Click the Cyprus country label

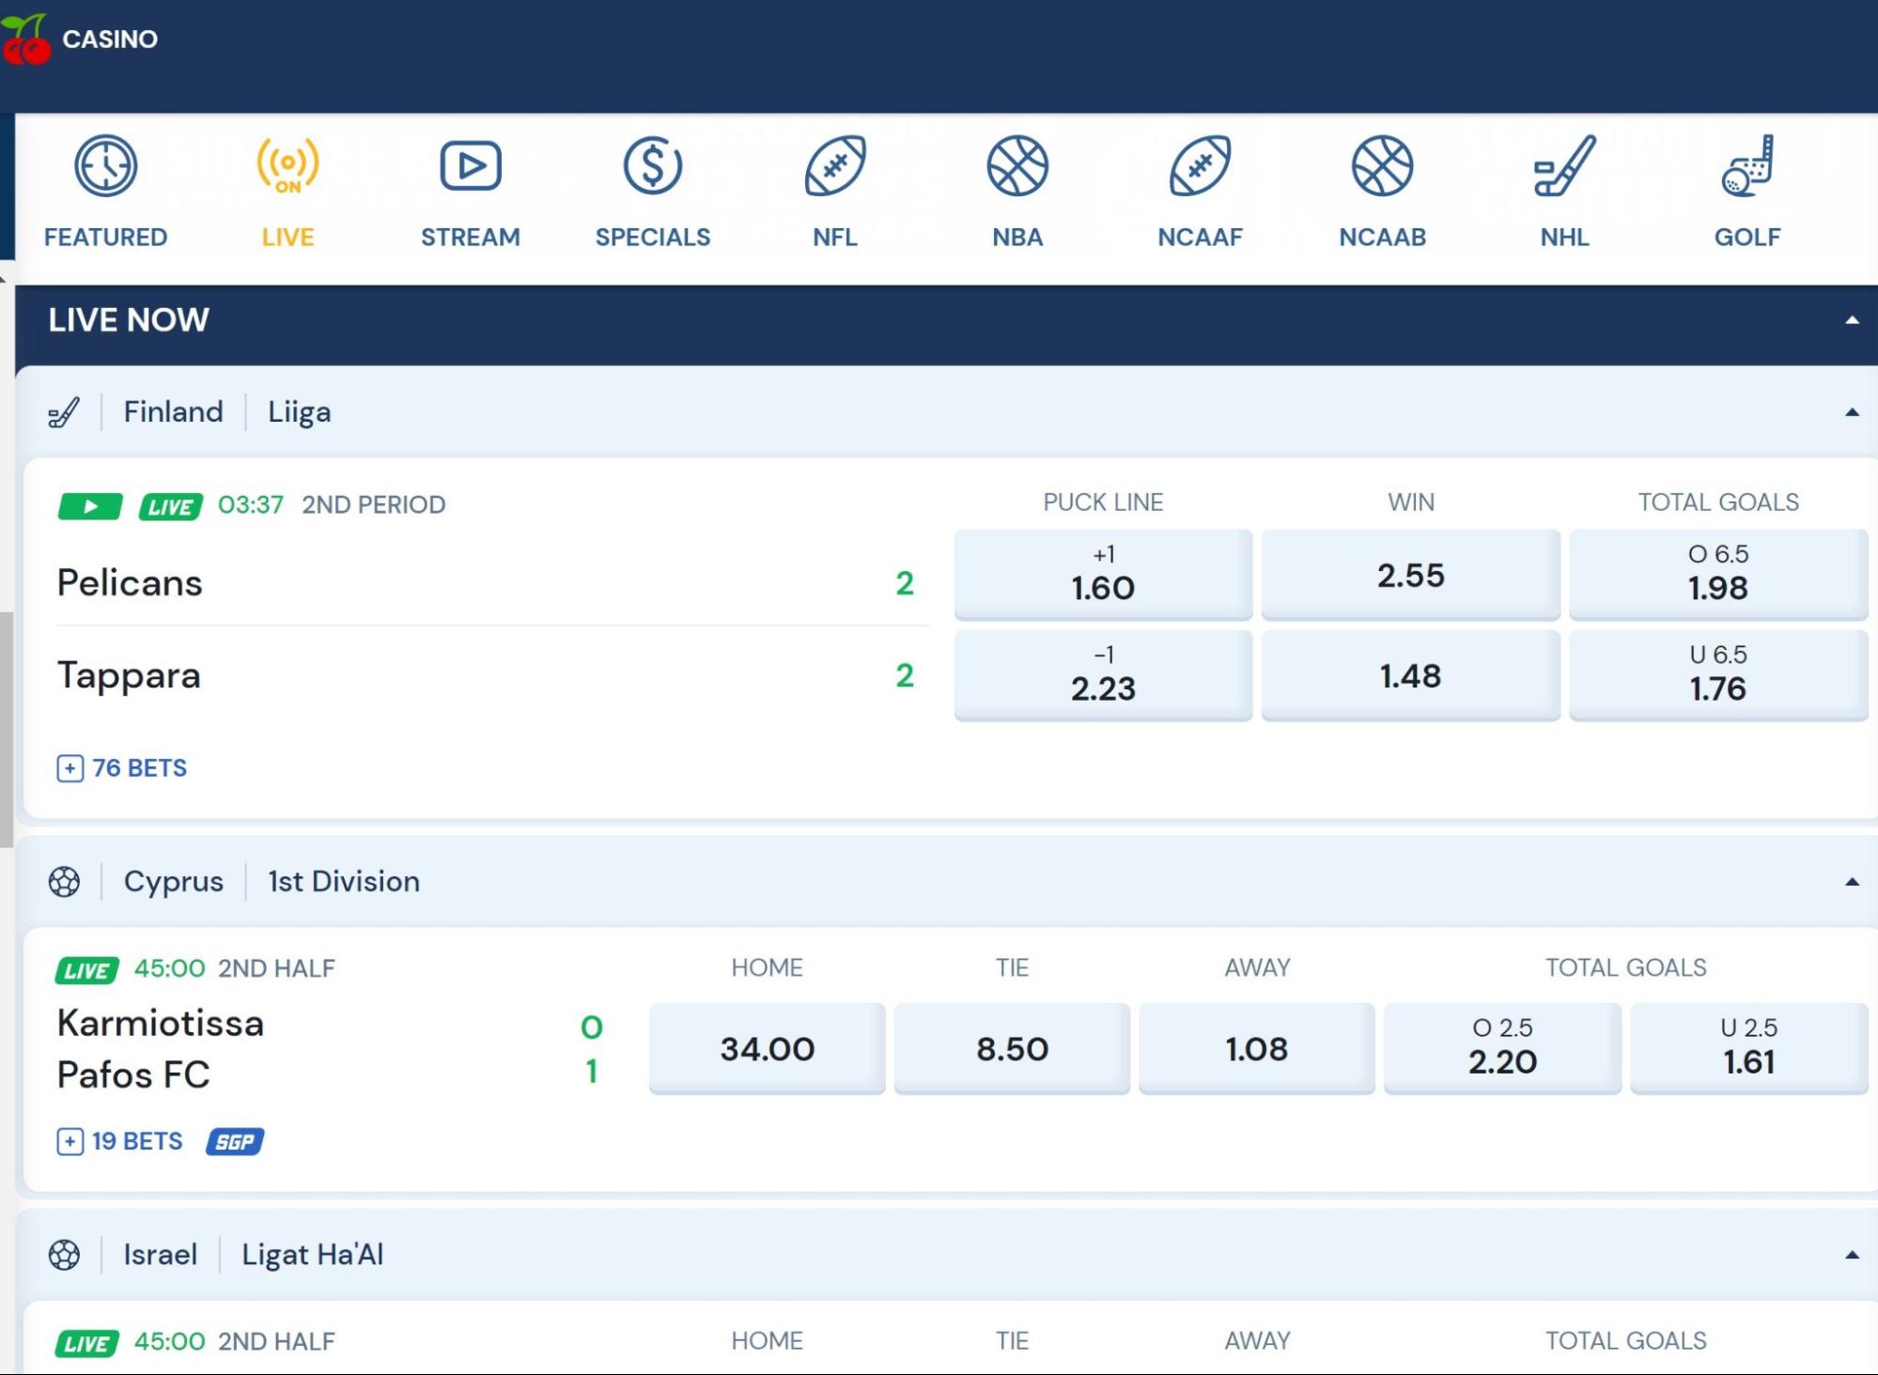click(174, 882)
